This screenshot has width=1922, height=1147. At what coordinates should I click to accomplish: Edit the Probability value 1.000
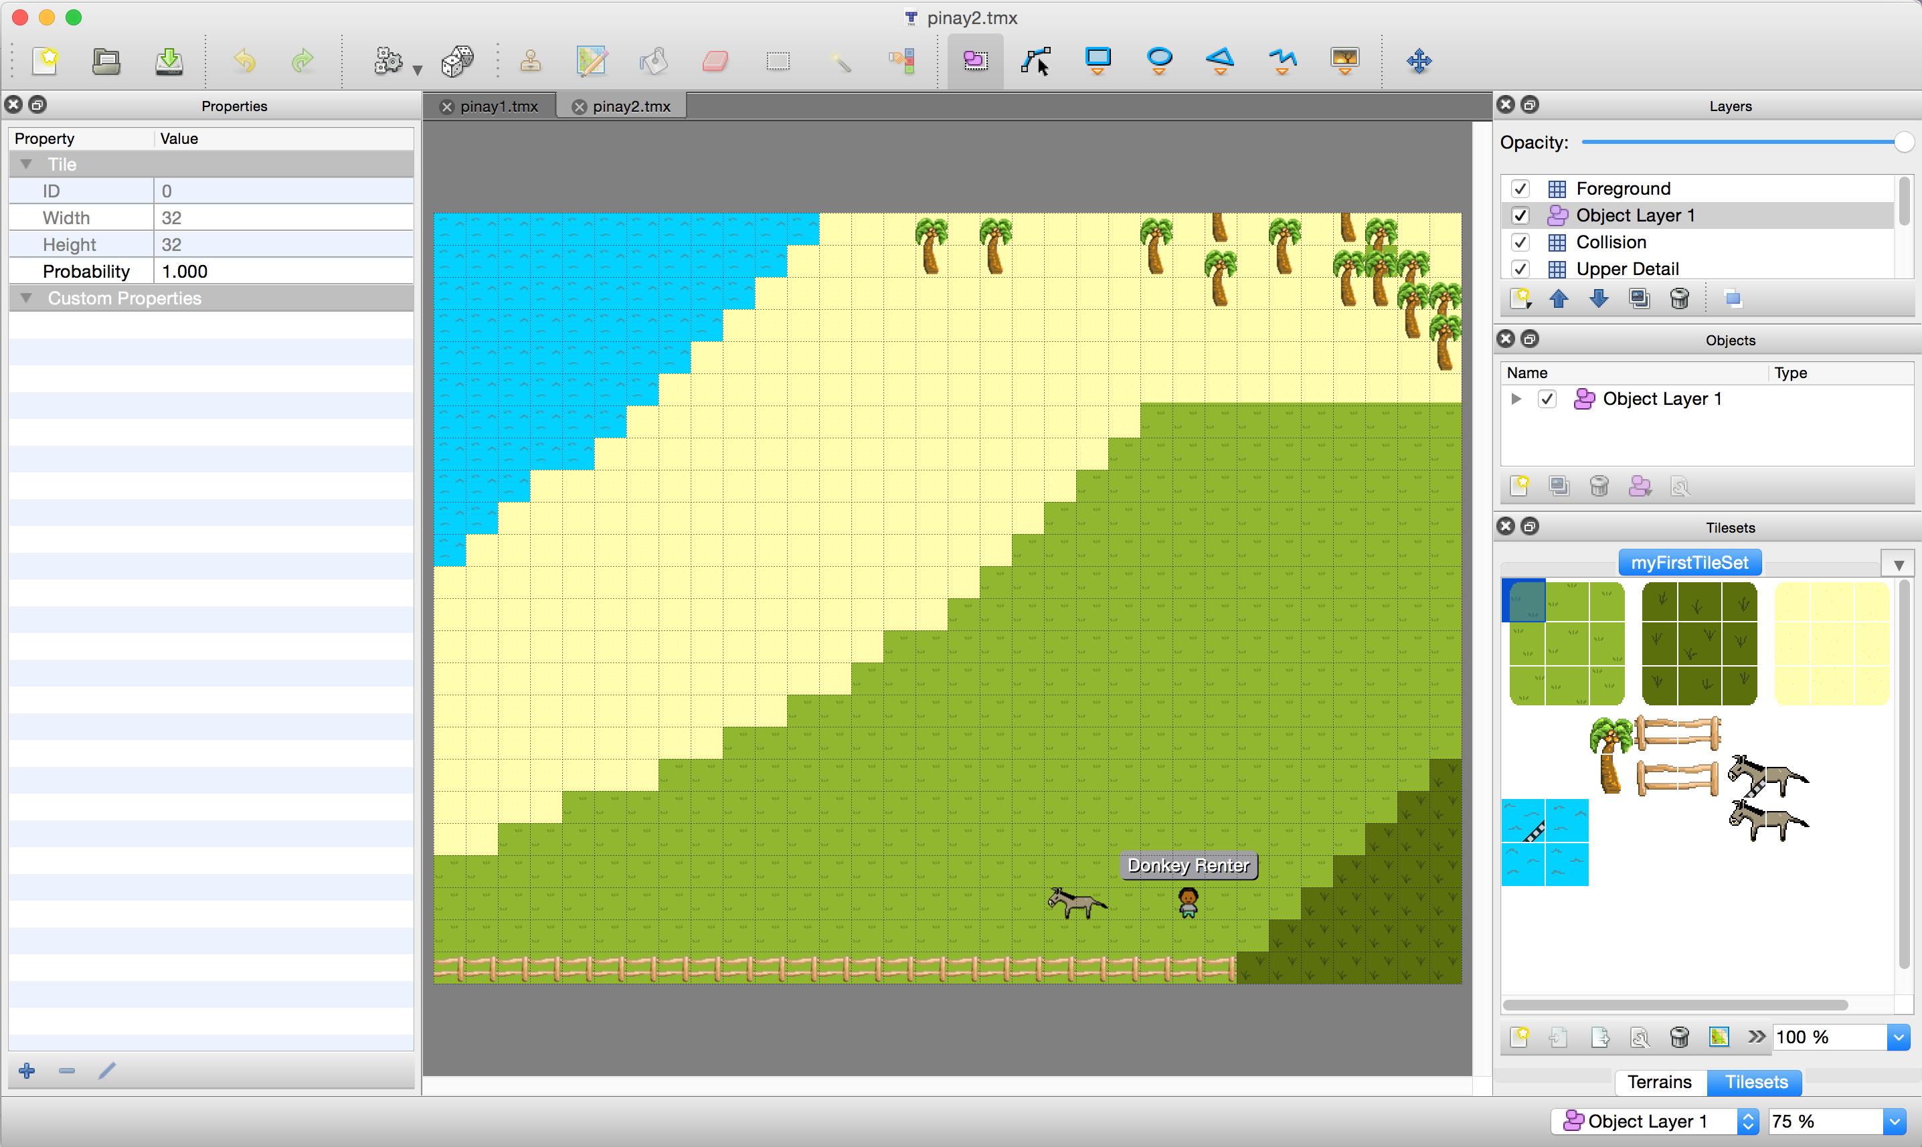[x=284, y=271]
